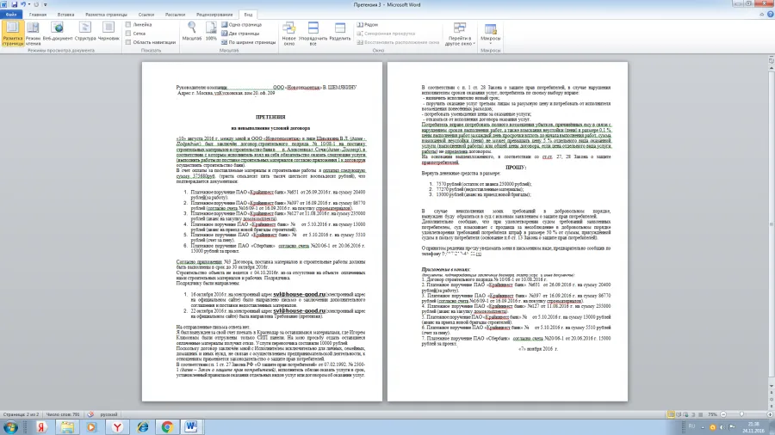Switch to Home (Главная) tab
The width and height of the screenshot is (775, 435).
(38, 15)
